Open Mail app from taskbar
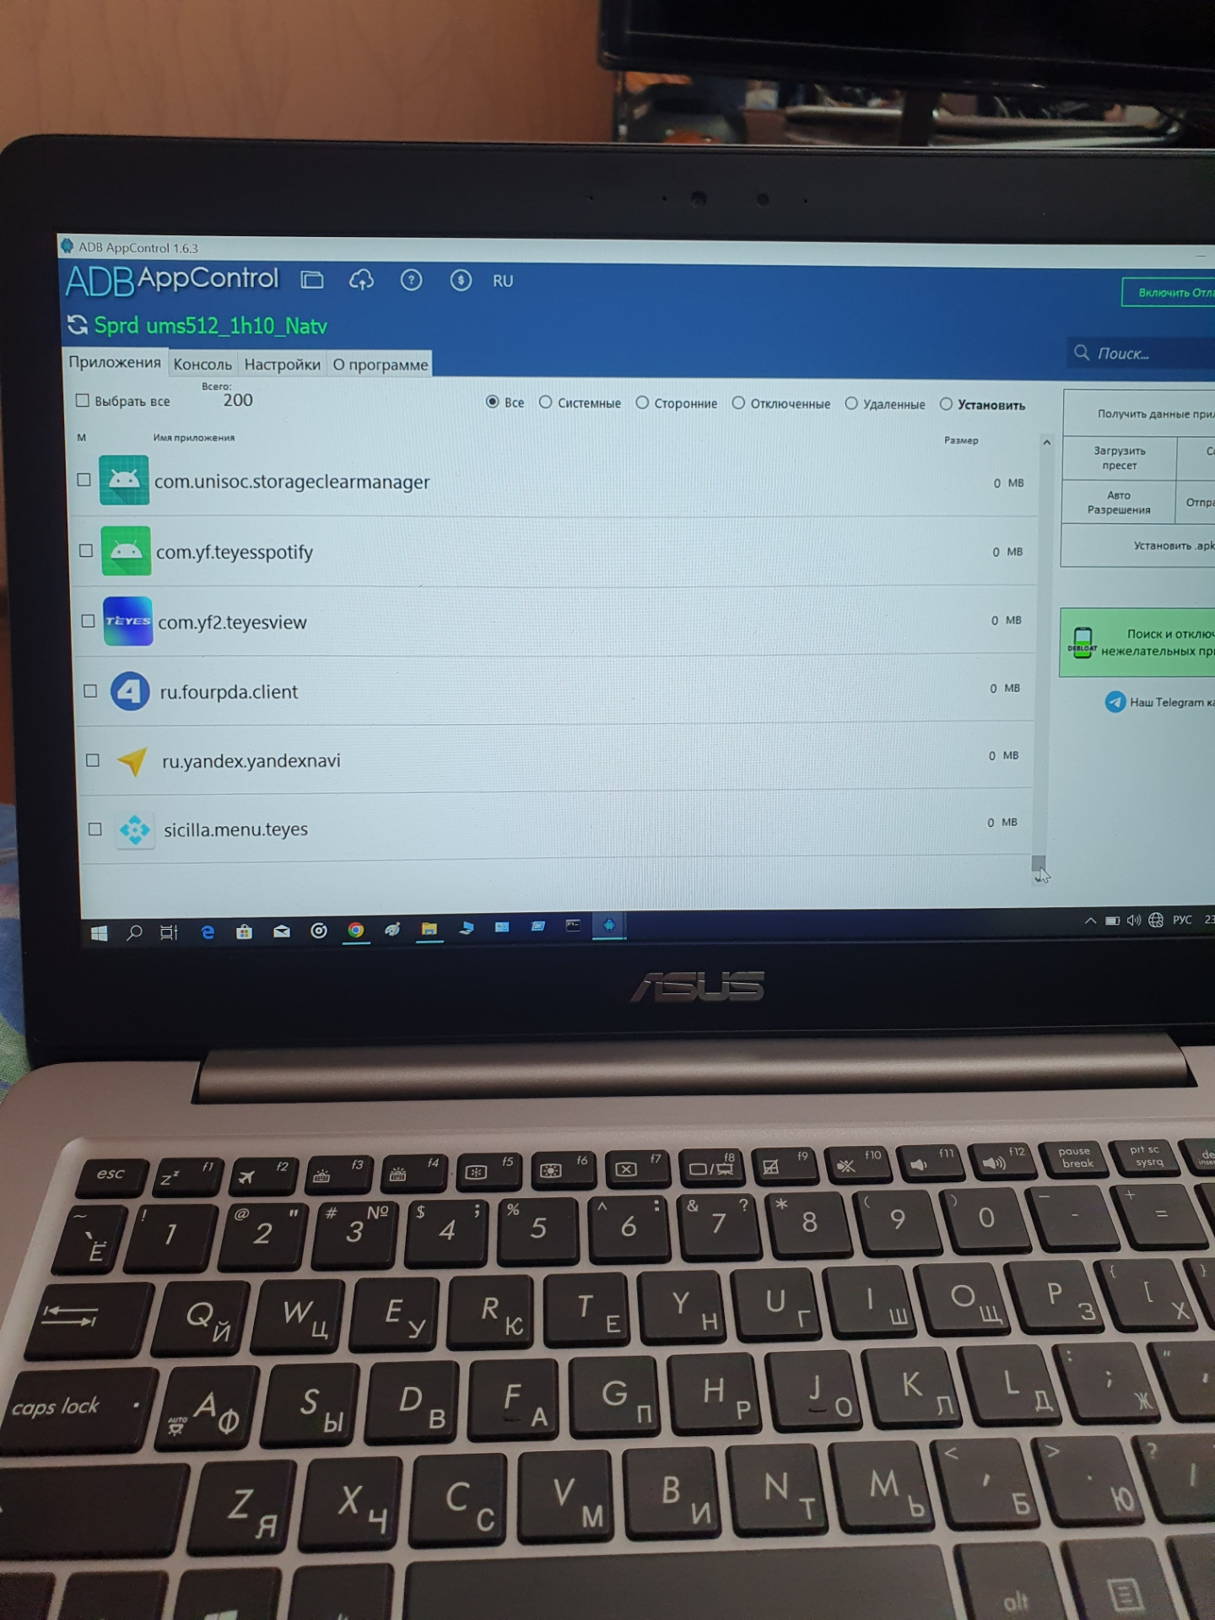Screen dimensions: 1215x1620 click(281, 931)
